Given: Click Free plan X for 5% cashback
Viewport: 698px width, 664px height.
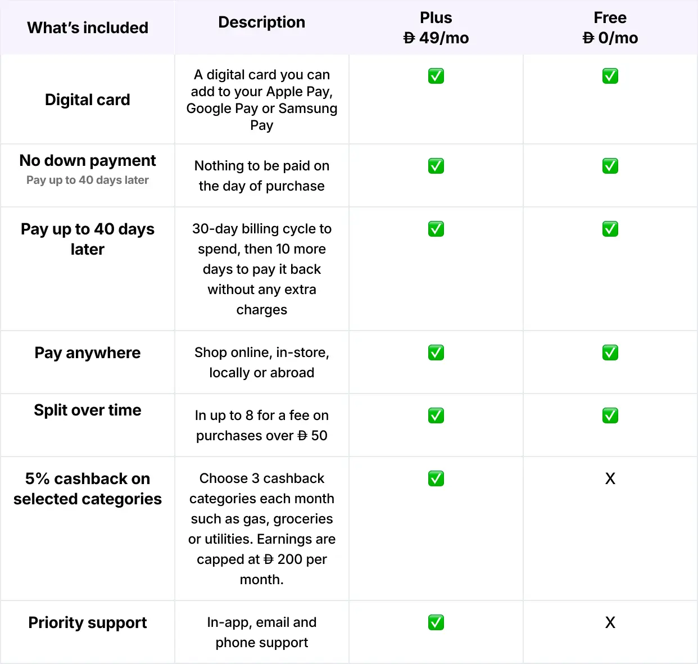Looking at the screenshot, I should point(610,478).
